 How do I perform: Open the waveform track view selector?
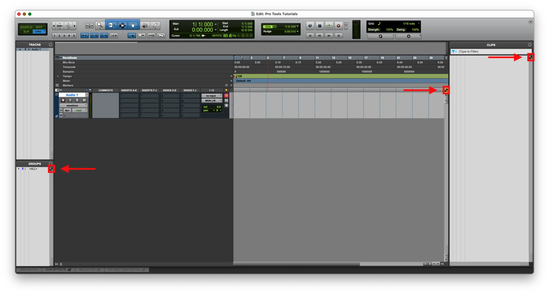pyautogui.click(x=73, y=105)
